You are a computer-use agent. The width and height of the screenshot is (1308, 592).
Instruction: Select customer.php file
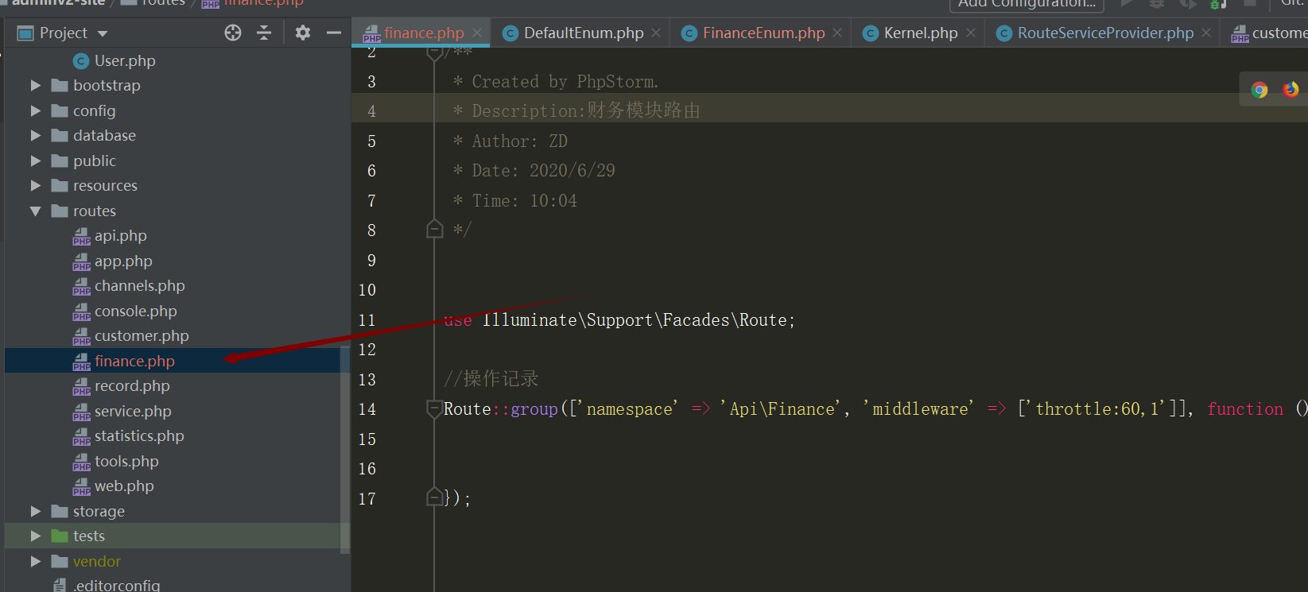[142, 336]
